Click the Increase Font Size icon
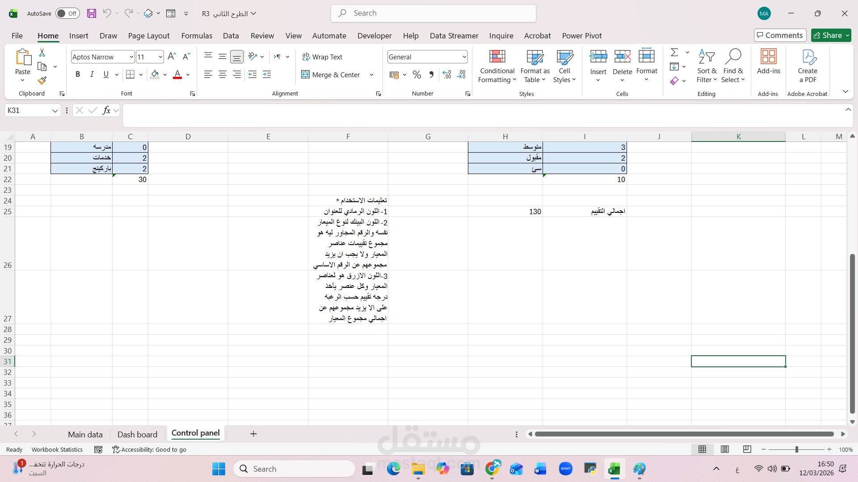The width and height of the screenshot is (858, 482). [172, 57]
